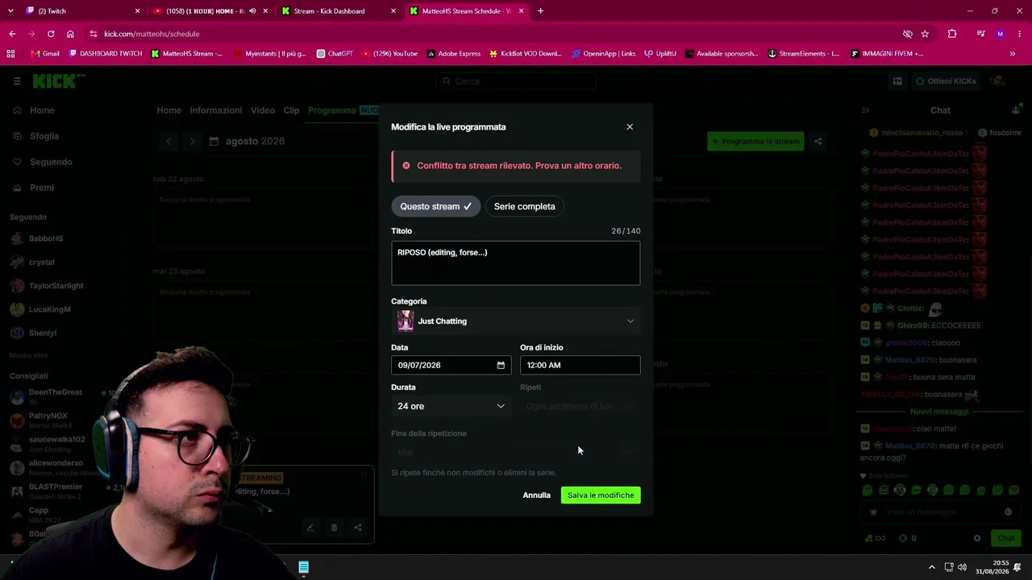This screenshot has height=580, width=1032.
Task: Click Salva le modifiche button
Action: point(601,495)
